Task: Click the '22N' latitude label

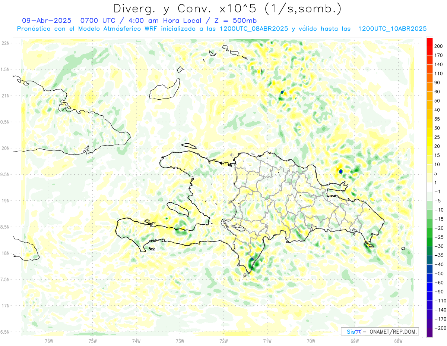Action: point(5,43)
